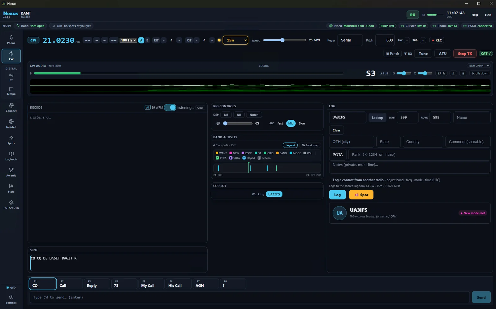Click the Stop TX button

(465, 54)
